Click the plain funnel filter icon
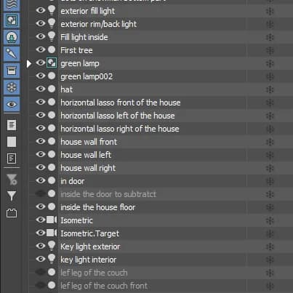 click(x=12, y=196)
